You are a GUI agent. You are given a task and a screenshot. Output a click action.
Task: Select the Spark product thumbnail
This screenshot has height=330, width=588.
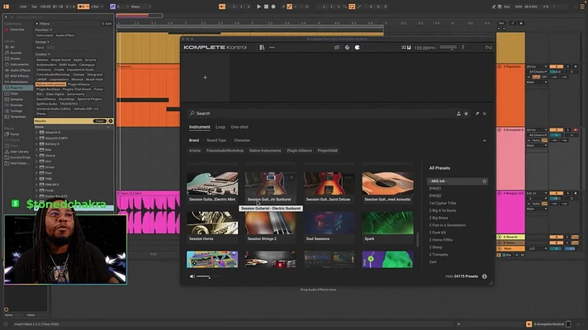[388, 226]
